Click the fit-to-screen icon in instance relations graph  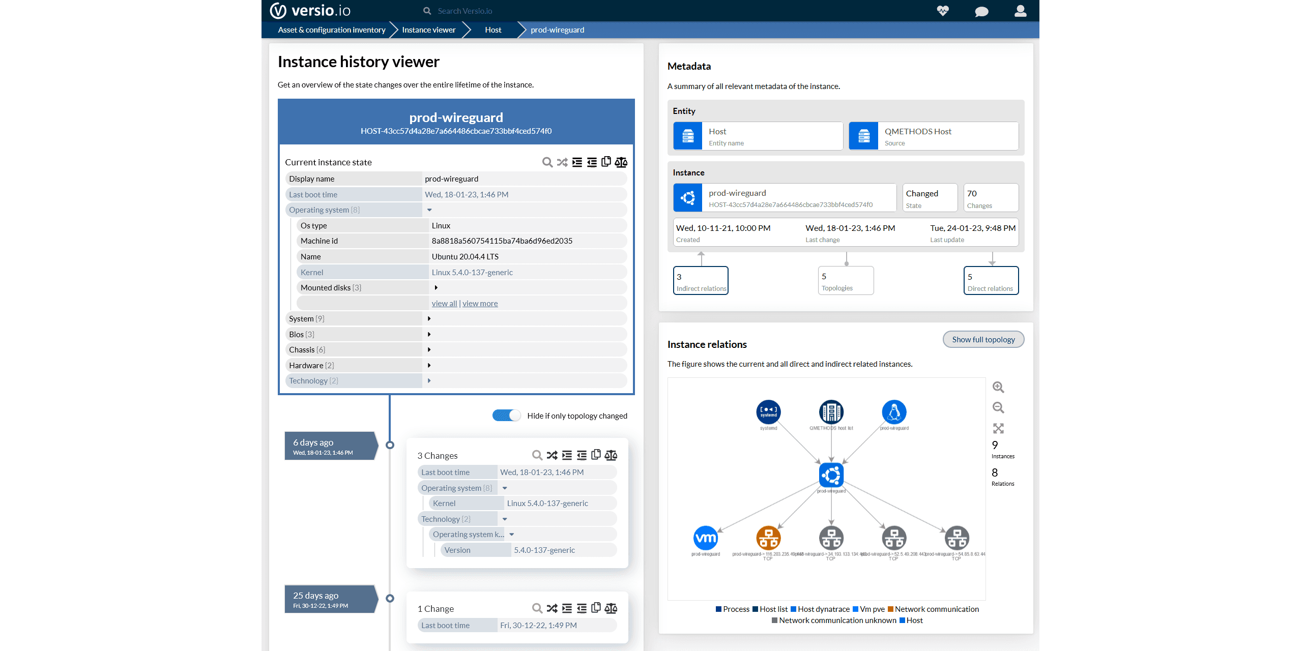pyautogui.click(x=998, y=428)
